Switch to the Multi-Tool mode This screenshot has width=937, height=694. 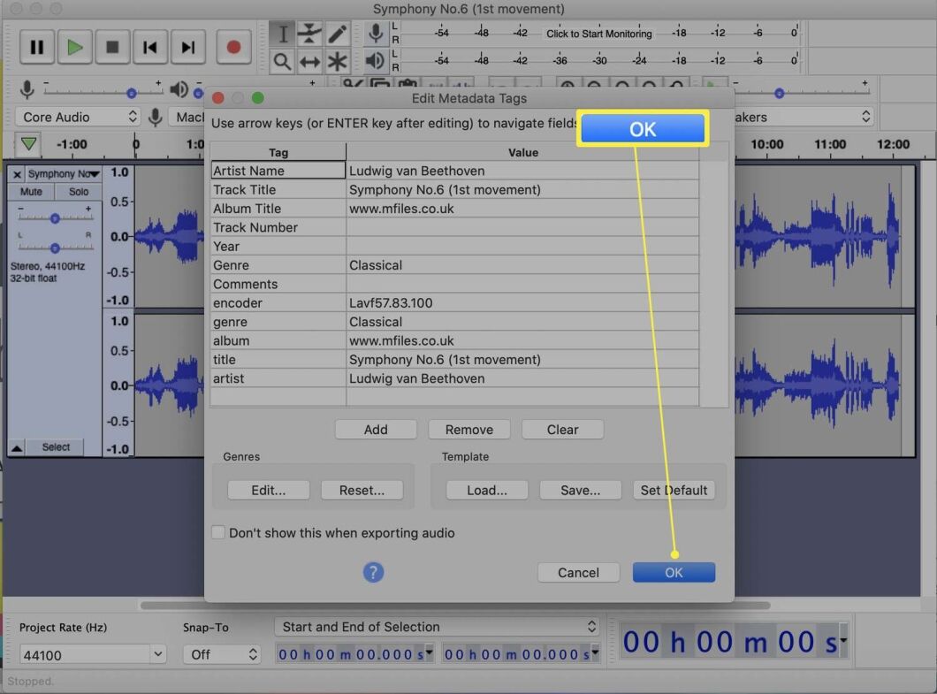click(339, 62)
